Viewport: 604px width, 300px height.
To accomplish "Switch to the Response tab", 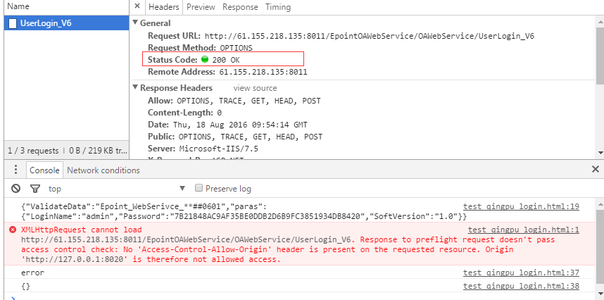I will point(240,7).
